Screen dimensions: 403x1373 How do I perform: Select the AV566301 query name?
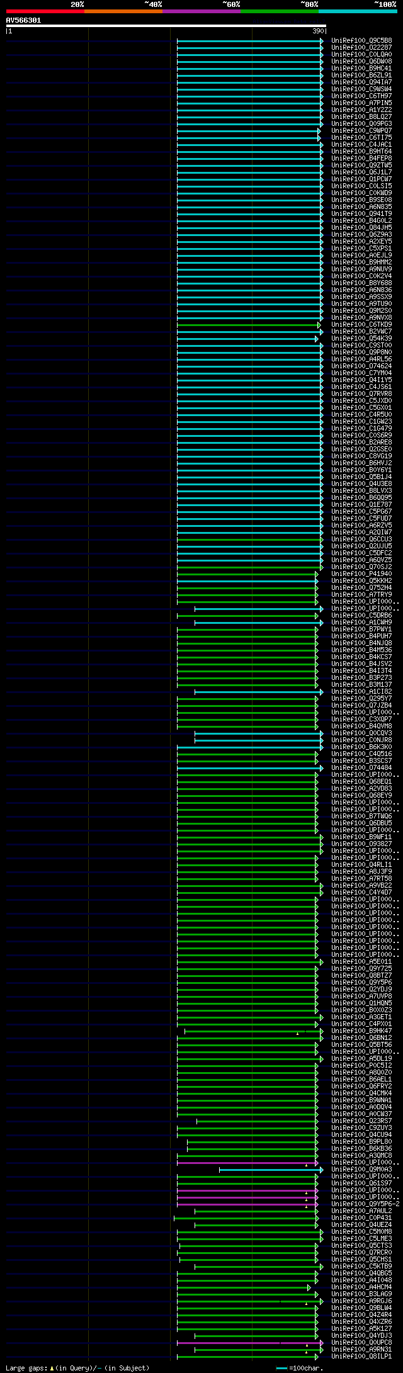[x=24, y=20]
